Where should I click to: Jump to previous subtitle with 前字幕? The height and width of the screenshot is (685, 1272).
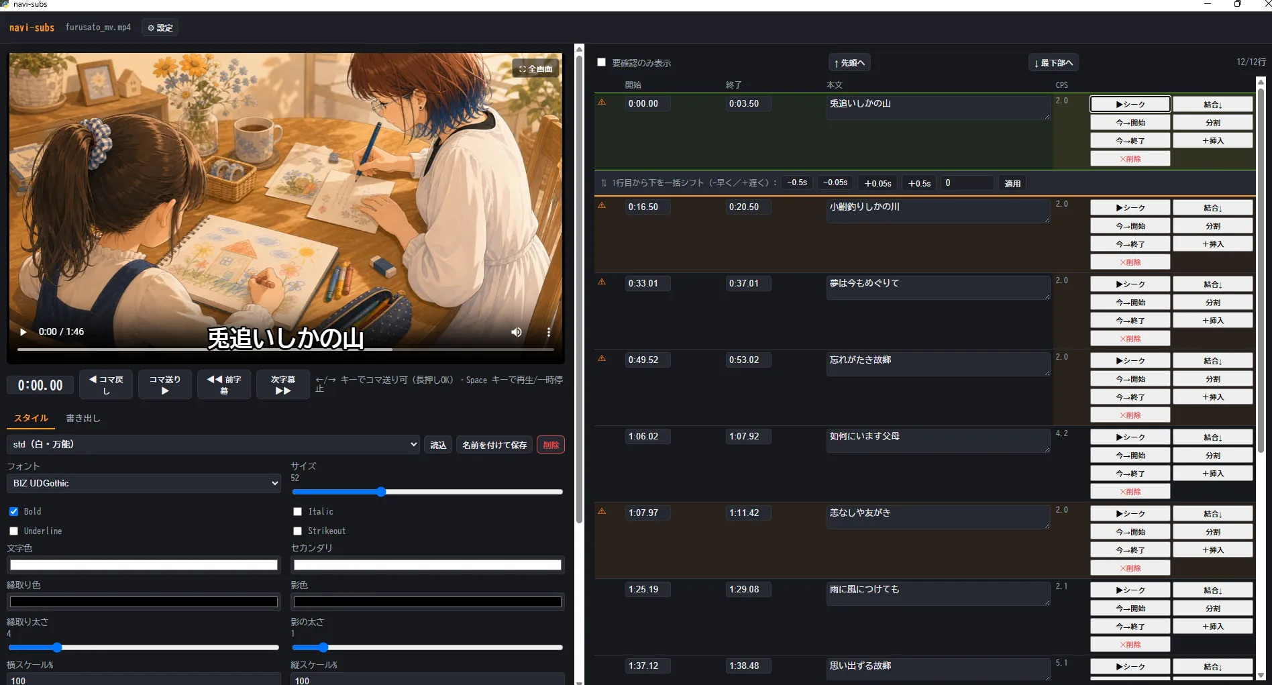pos(224,384)
